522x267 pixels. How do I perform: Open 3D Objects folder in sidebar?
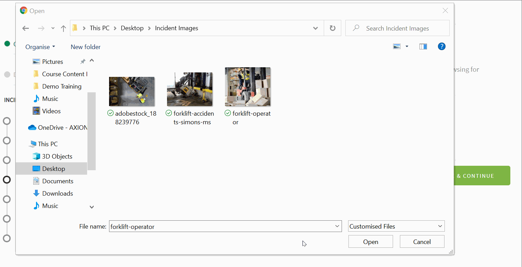tap(57, 156)
